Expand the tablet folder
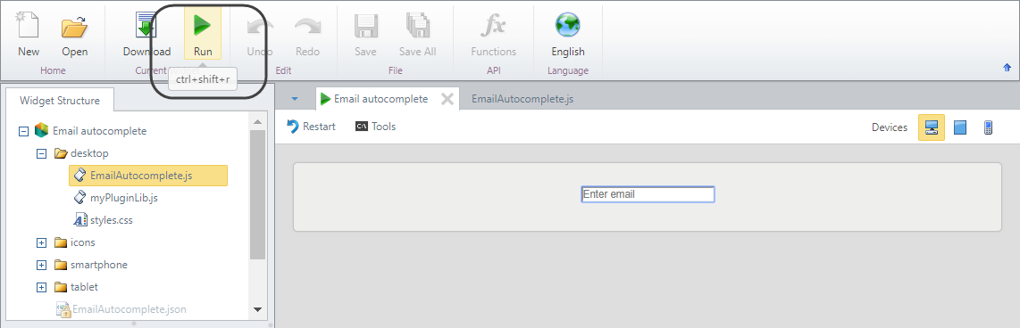The image size is (1020, 328). (42, 286)
